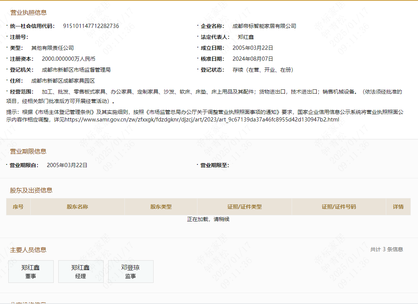Screen dimensions: 418x304
Task: Click business term start date 2005年03月22日
Action: pos(67,165)
